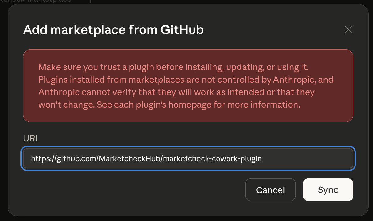Close the dialog with the X icon
This screenshot has height=221, width=373.
(x=348, y=30)
